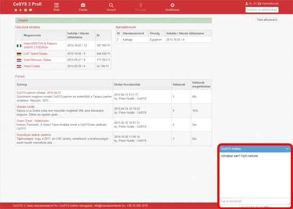Viewport: 293px width, 209px height.
Task: Open forum topic Green Travel - Adatkiesés
Action: 32,121
